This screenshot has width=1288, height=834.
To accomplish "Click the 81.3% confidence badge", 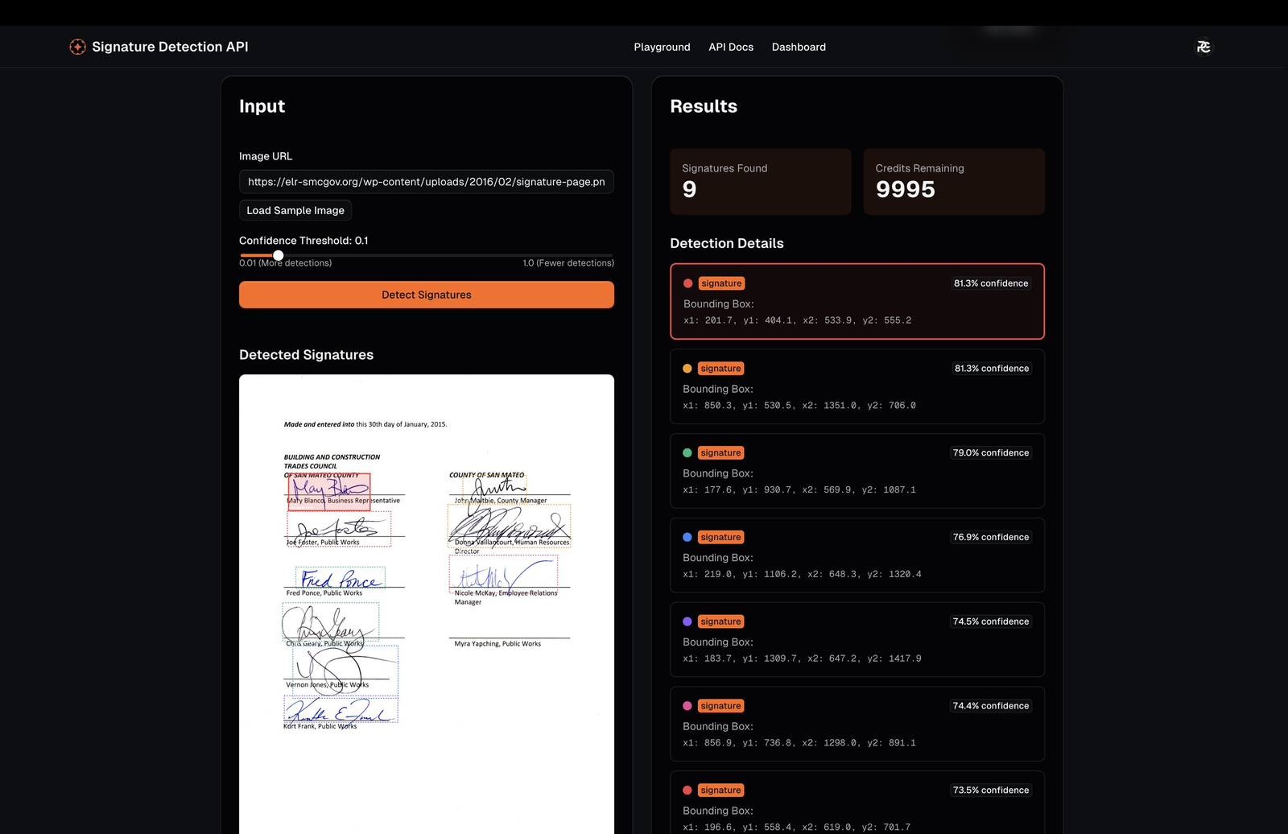I will click(991, 283).
